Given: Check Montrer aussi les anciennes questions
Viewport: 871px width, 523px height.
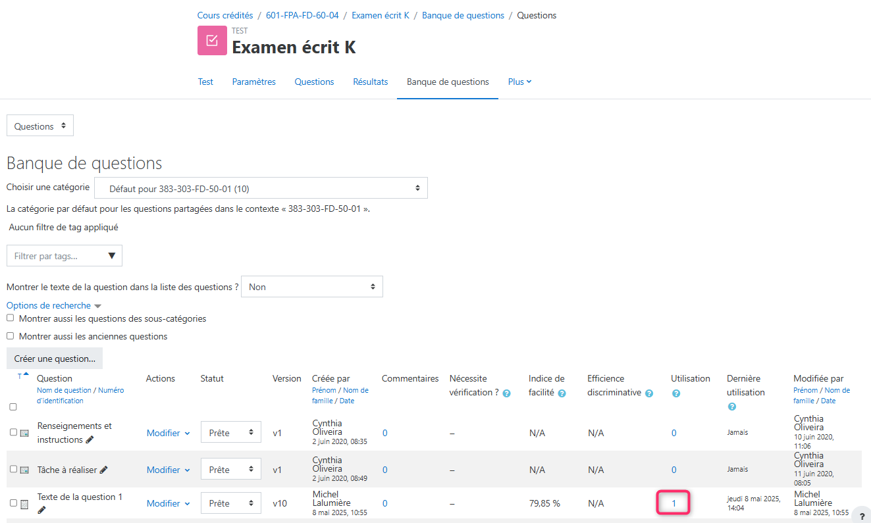Looking at the screenshot, I should coord(10,336).
